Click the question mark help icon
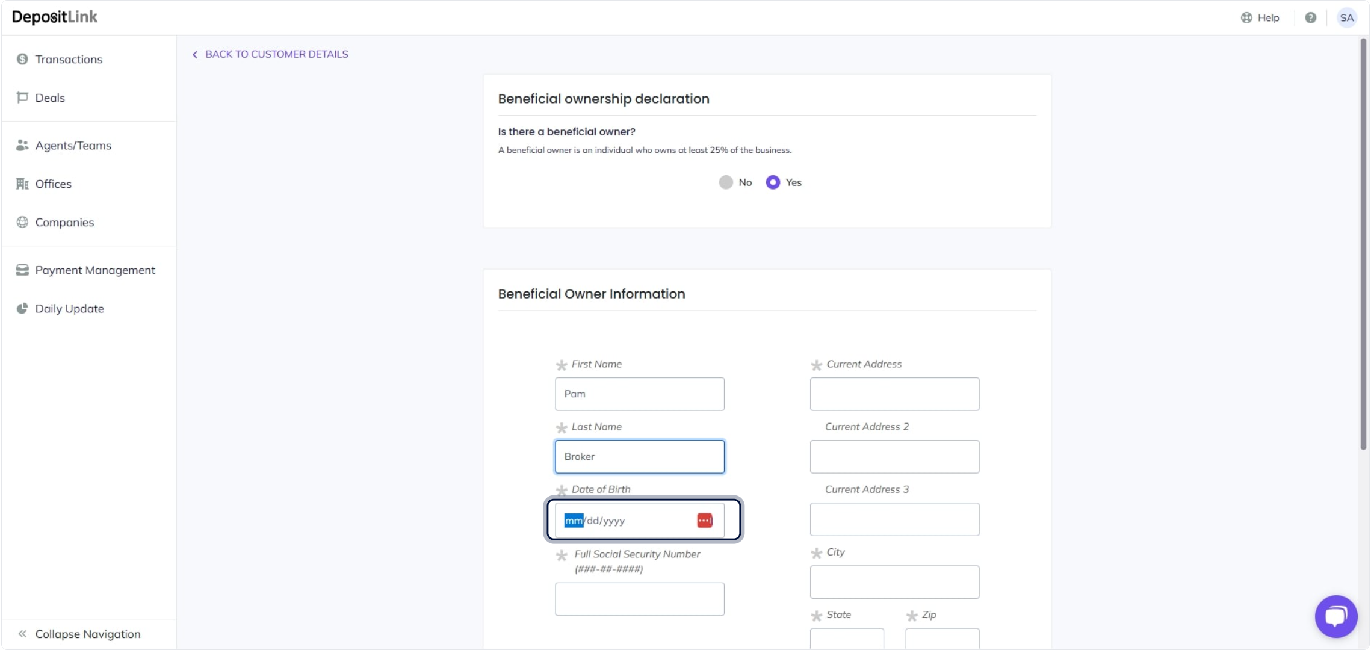Screen dimensions: 1371x650 pos(1310,18)
